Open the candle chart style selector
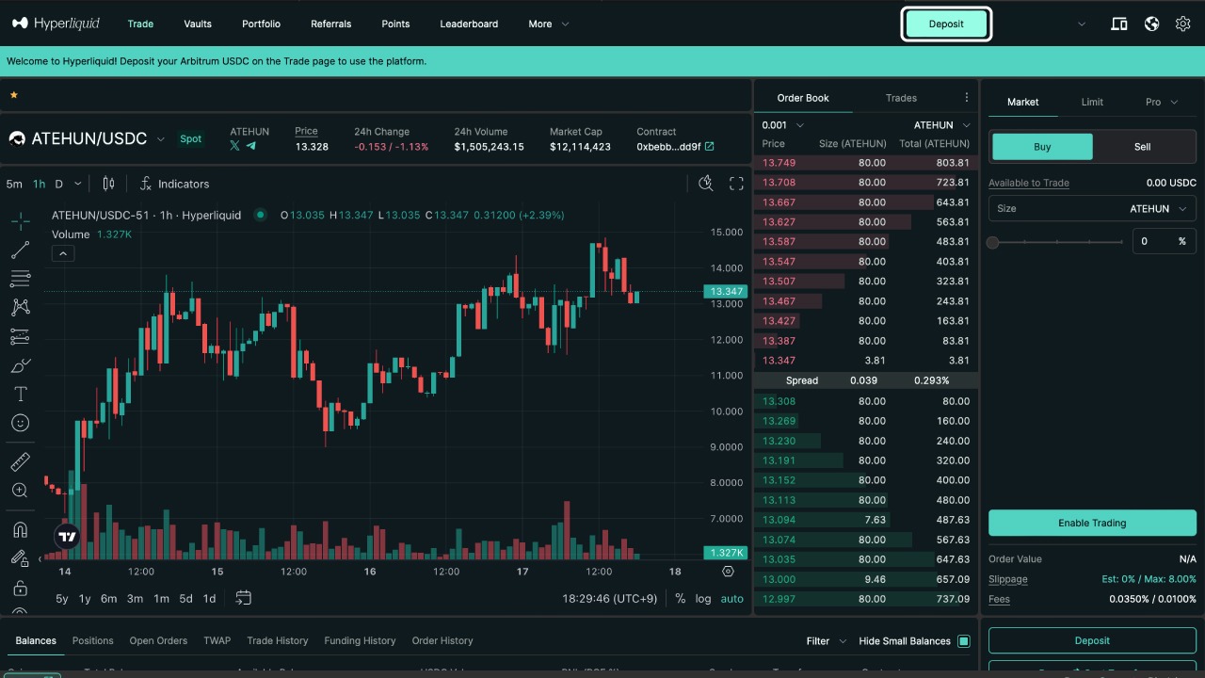The height and width of the screenshot is (678, 1205). (108, 184)
